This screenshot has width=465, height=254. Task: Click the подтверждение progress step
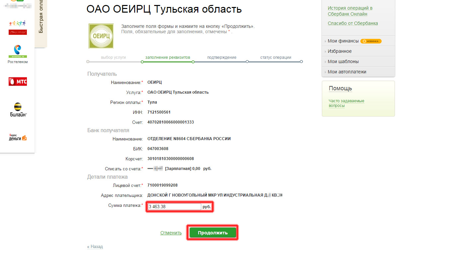222,57
